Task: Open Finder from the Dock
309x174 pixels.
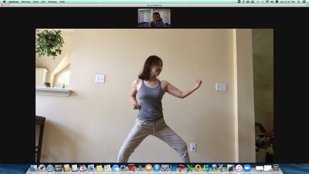Action: [x=34, y=168]
